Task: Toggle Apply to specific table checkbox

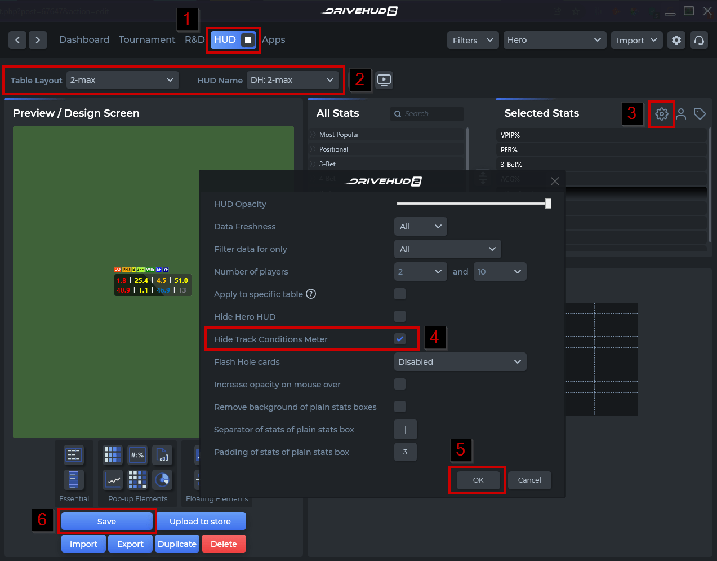Action: (x=400, y=294)
